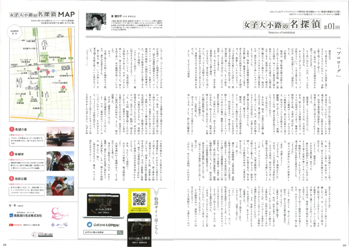Click the downward chevron above 特設サイトはこちら
The image size is (349, 247).
pyautogui.click(x=155, y=193)
